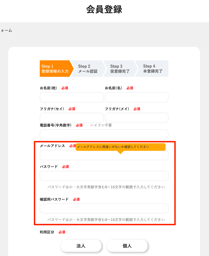
Task: Focus the フリガナ(メイ) input field
Action: tap(137, 118)
